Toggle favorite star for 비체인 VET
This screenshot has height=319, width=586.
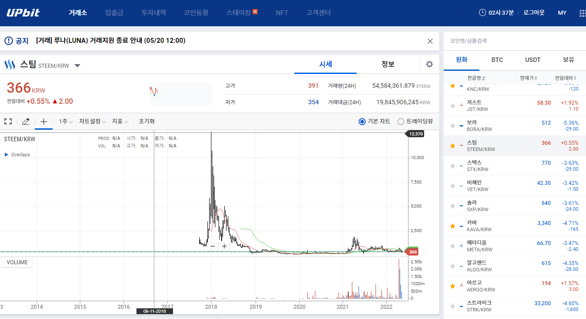coord(453,186)
